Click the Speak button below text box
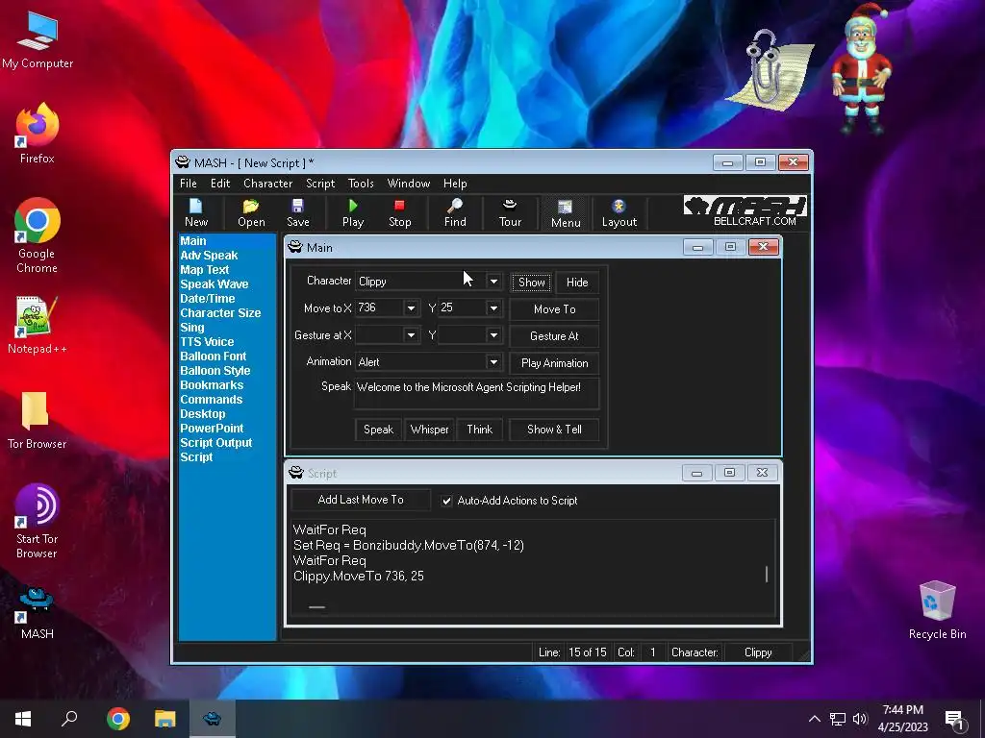Image resolution: width=985 pixels, height=738 pixels. (x=378, y=430)
